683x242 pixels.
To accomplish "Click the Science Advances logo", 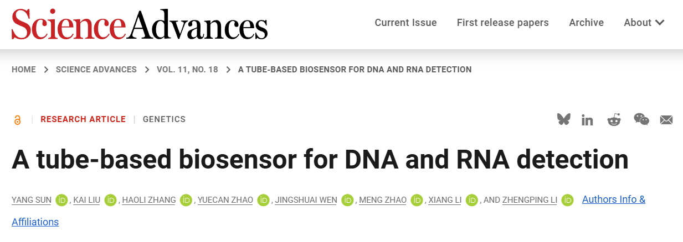I will [140, 25].
